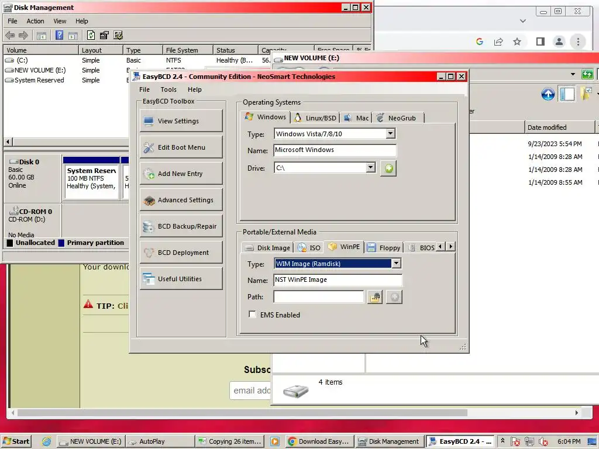Open BCD Deployment section

[x=181, y=253]
